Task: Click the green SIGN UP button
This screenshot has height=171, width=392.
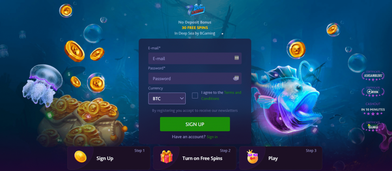Action: [x=195, y=124]
